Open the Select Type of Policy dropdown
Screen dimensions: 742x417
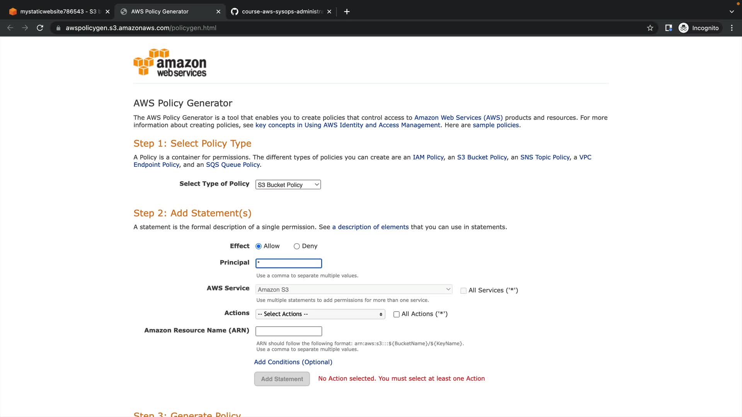pyautogui.click(x=288, y=185)
